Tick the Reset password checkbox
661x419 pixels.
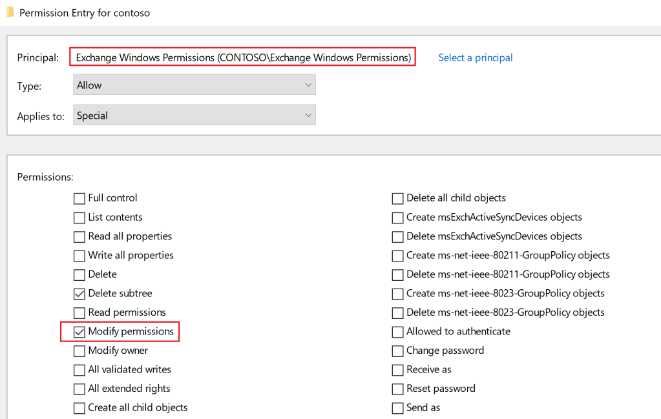pyautogui.click(x=397, y=389)
